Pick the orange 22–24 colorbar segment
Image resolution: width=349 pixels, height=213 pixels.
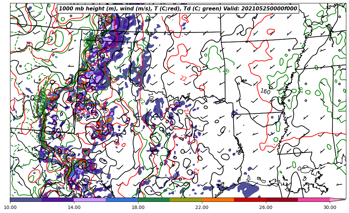[218, 200]
